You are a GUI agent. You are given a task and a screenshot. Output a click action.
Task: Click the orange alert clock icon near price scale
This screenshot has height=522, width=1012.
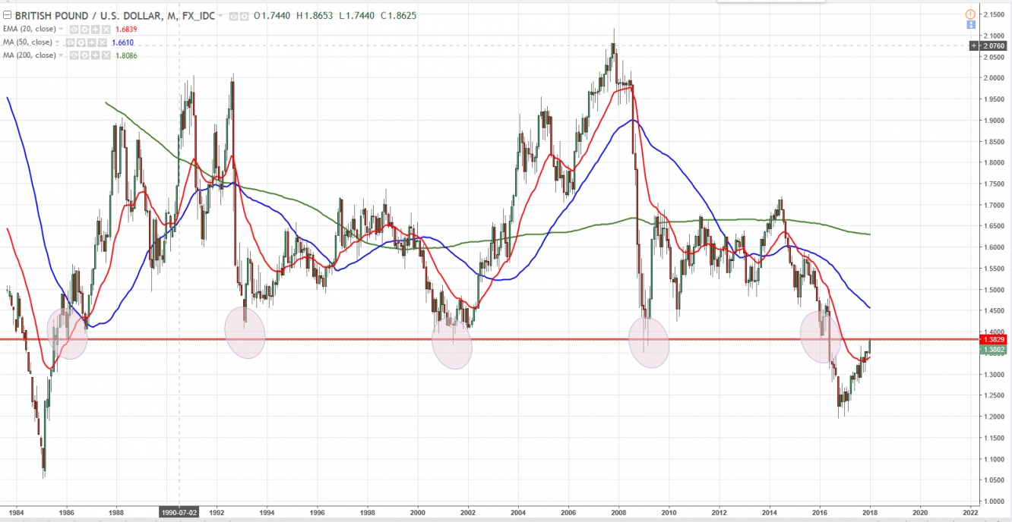point(970,14)
